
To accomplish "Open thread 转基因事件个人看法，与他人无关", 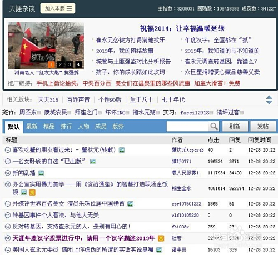I will point(56,215).
